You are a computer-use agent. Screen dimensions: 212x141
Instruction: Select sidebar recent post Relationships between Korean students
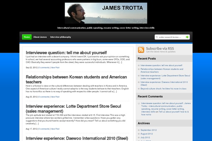click(x=162, y=70)
